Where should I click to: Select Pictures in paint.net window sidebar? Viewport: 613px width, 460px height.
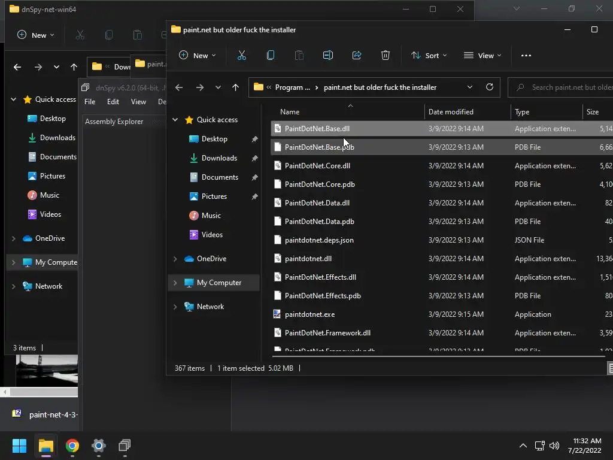(x=214, y=196)
